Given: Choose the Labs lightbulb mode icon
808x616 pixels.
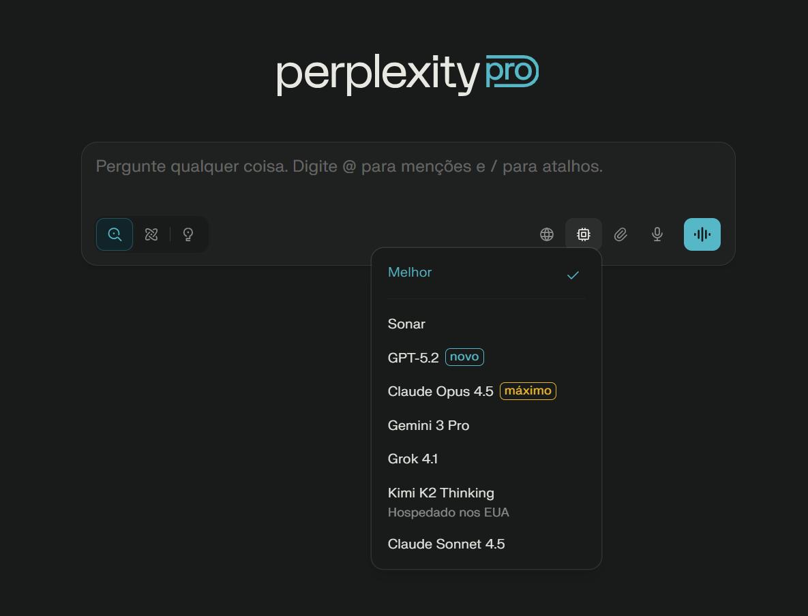Looking at the screenshot, I should pos(188,234).
